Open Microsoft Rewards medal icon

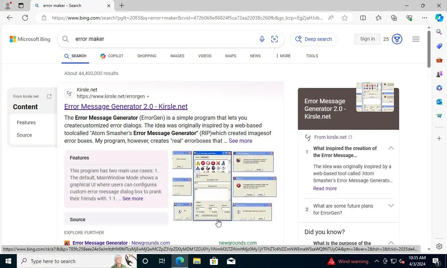[397, 39]
